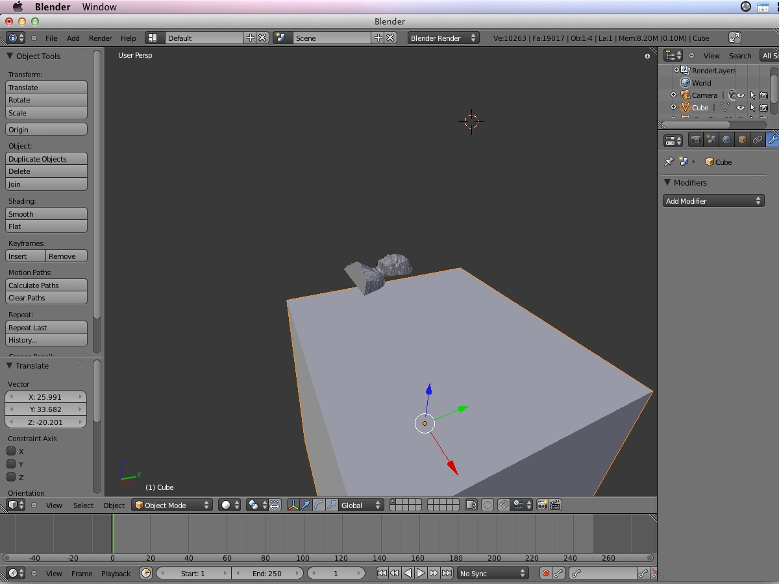Click the use preview range clock icon
779x584 pixels.
(146, 573)
